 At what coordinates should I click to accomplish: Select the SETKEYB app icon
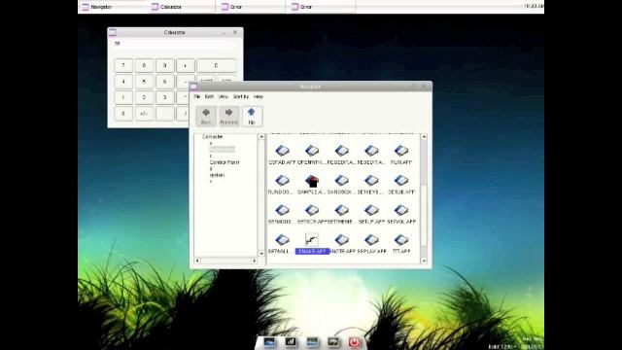point(371,184)
